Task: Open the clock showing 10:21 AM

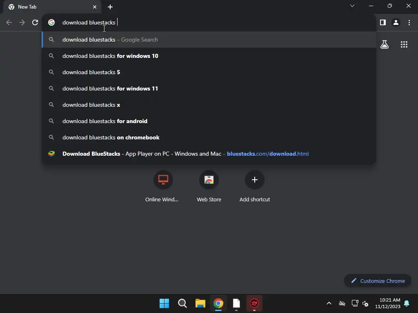Action: [388, 303]
